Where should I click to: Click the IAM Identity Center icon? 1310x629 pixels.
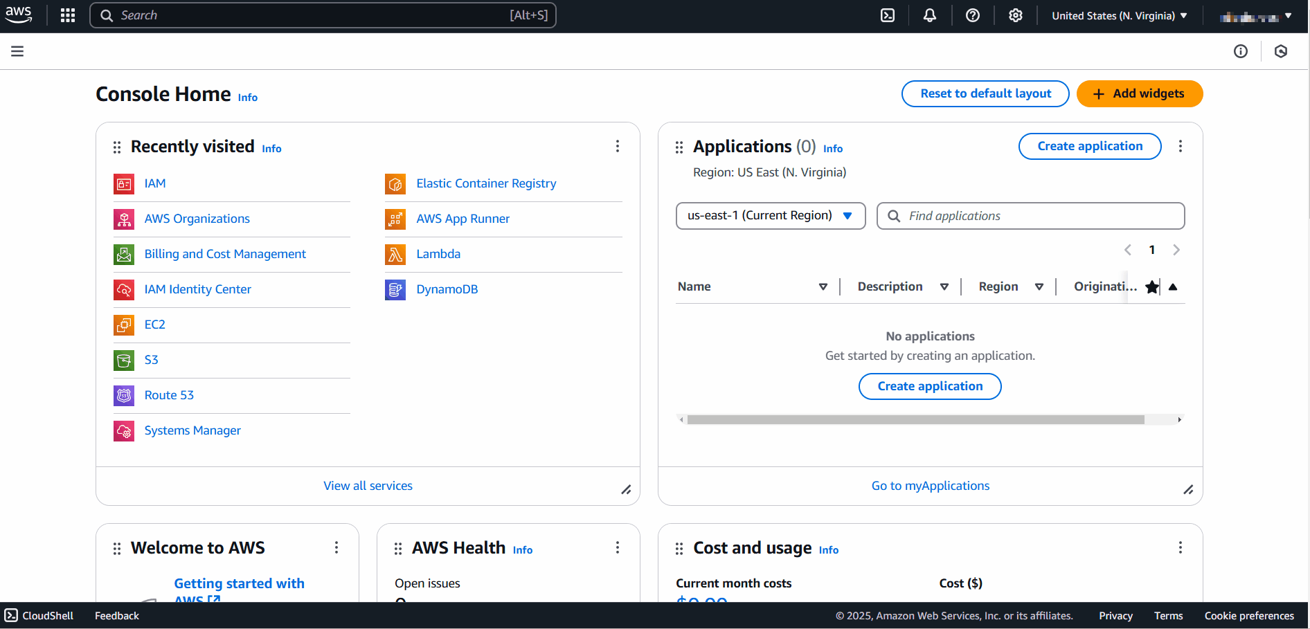(124, 290)
